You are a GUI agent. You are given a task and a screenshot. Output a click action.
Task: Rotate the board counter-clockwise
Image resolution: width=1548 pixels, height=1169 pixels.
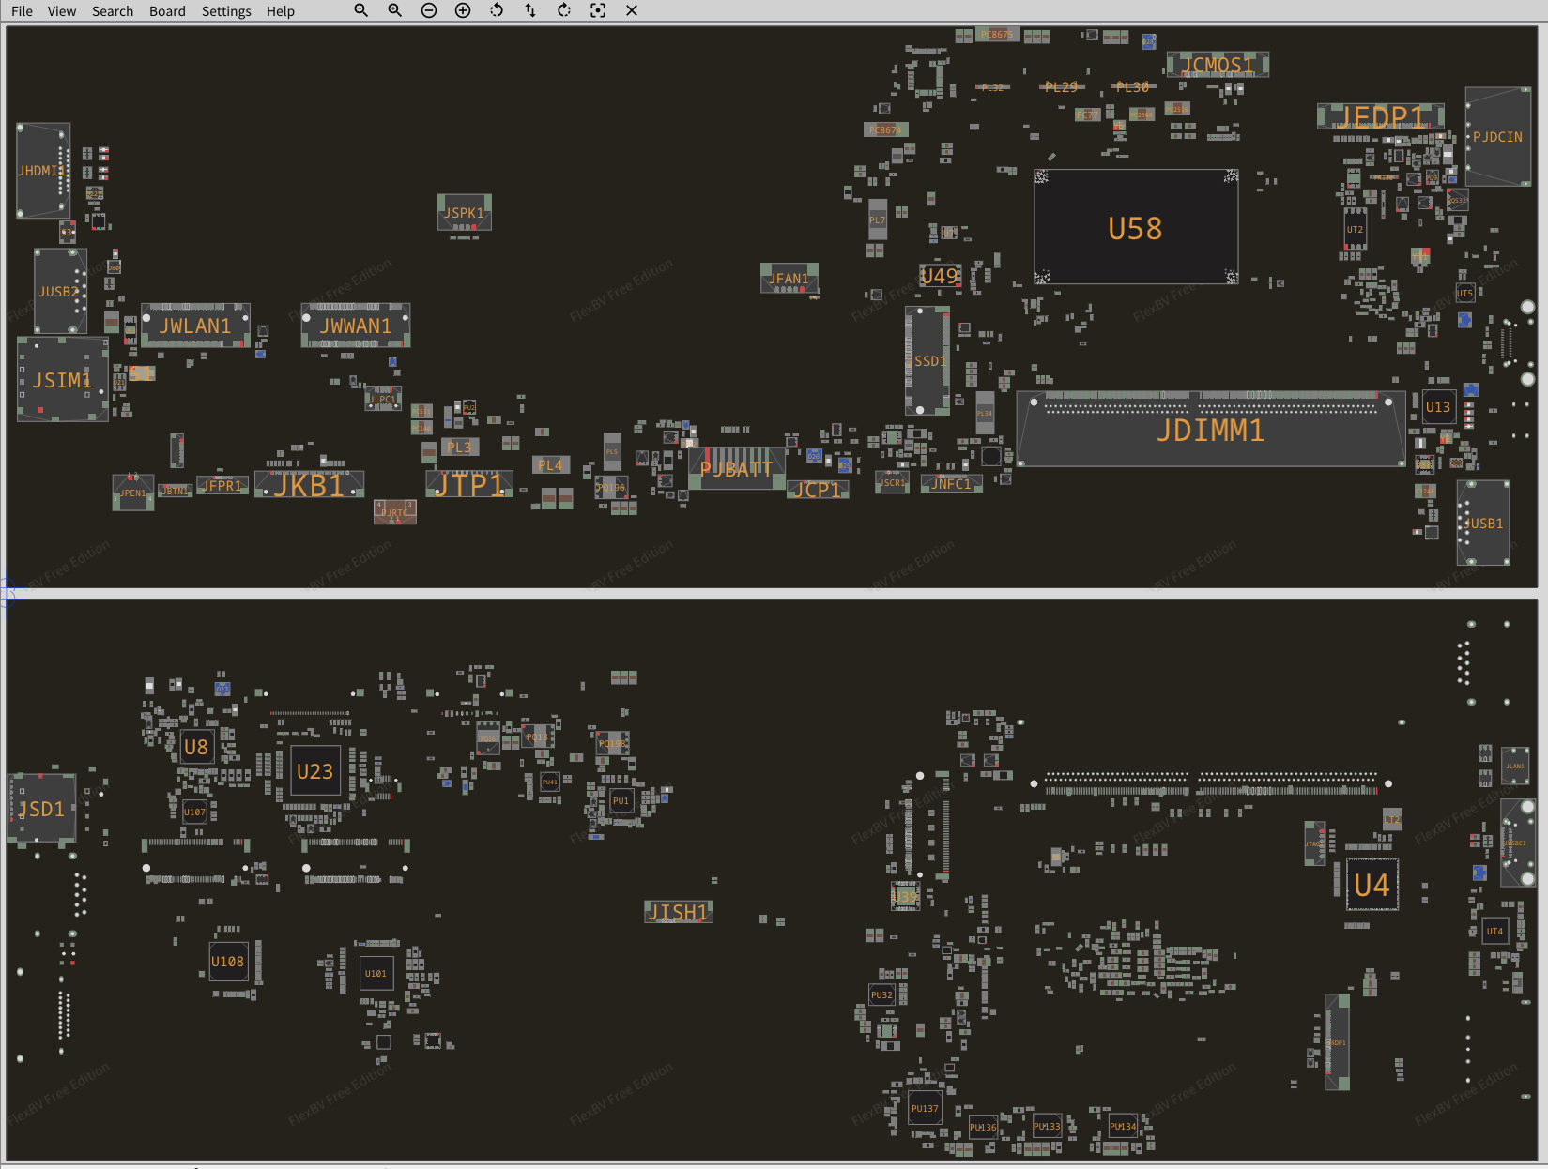click(497, 10)
